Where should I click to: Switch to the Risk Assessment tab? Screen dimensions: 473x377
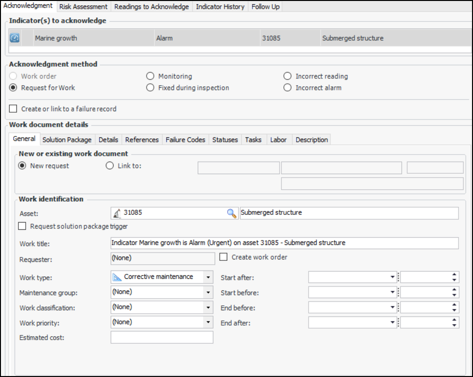(x=83, y=7)
